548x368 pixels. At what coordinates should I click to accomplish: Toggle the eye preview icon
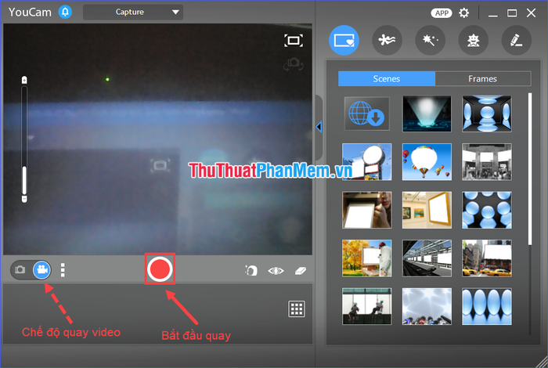point(276,271)
